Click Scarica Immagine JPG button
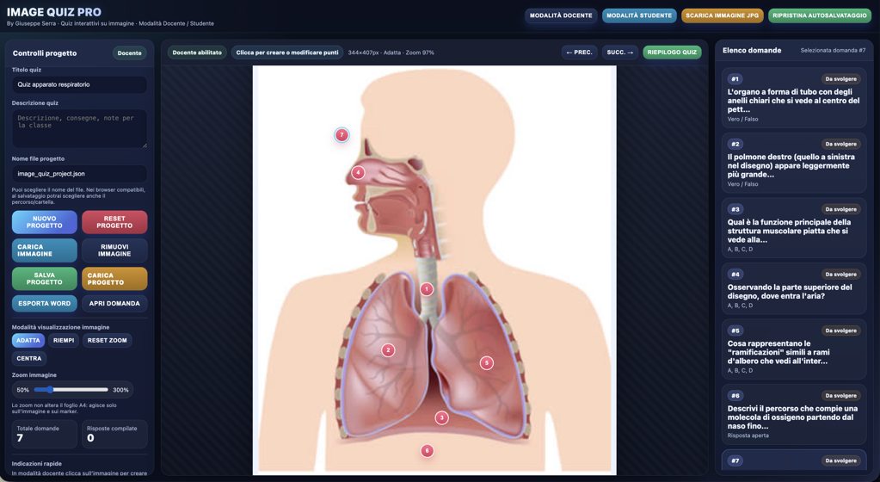 pyautogui.click(x=722, y=15)
